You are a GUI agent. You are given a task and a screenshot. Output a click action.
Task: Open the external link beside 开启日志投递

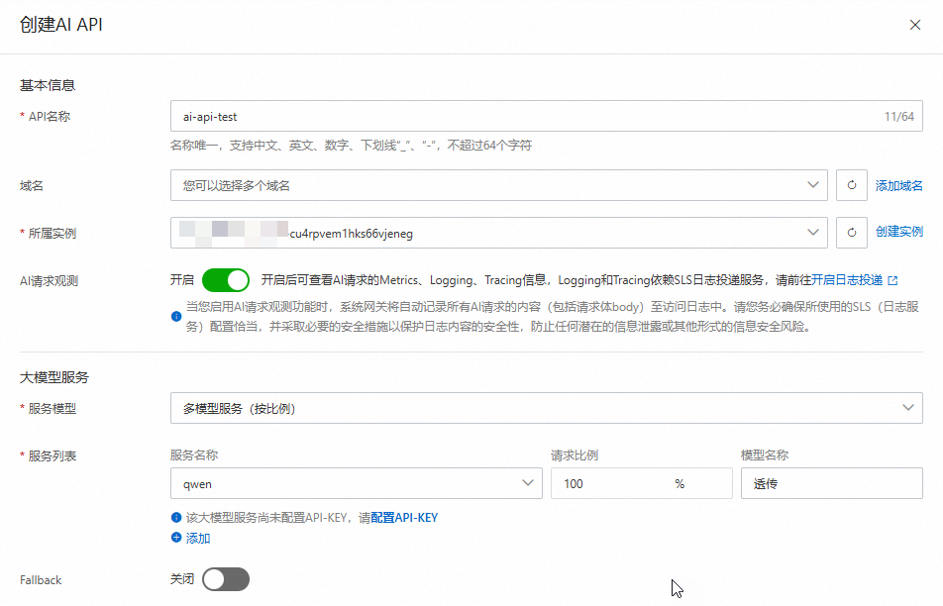894,280
